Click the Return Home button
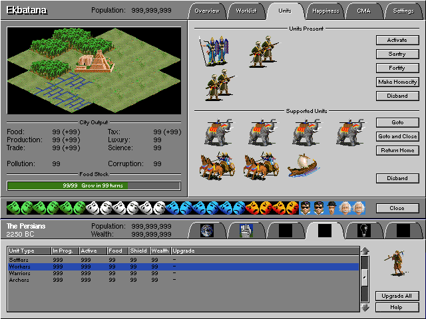Image resolution: width=426 pixels, height=319 pixels. pos(397,150)
